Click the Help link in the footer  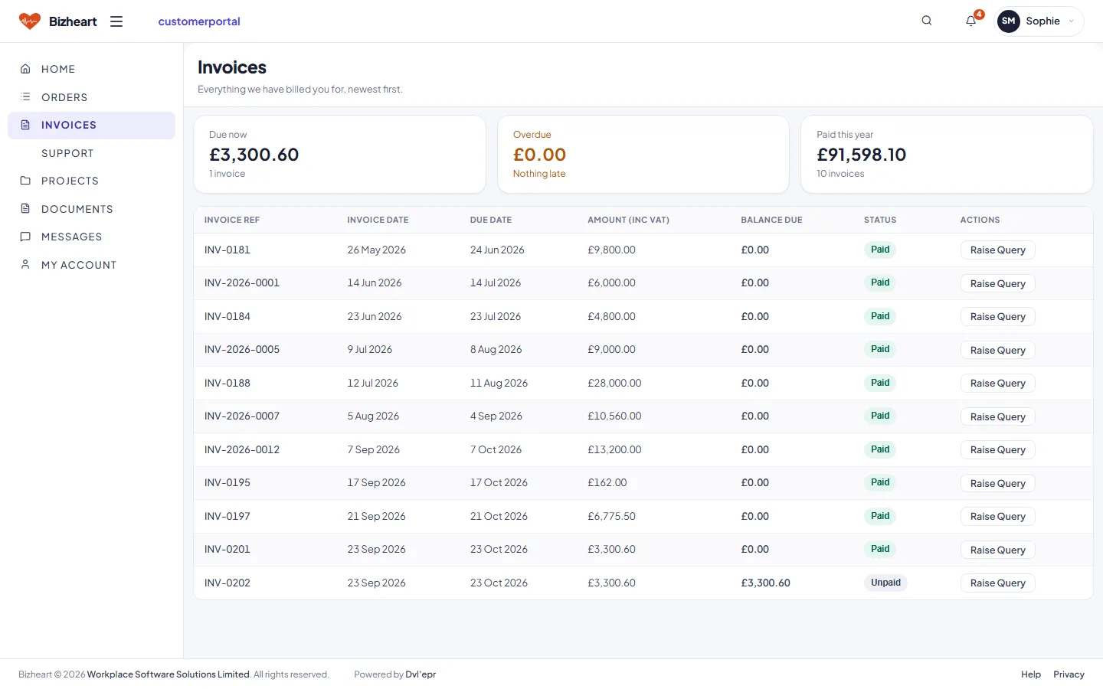(1031, 674)
